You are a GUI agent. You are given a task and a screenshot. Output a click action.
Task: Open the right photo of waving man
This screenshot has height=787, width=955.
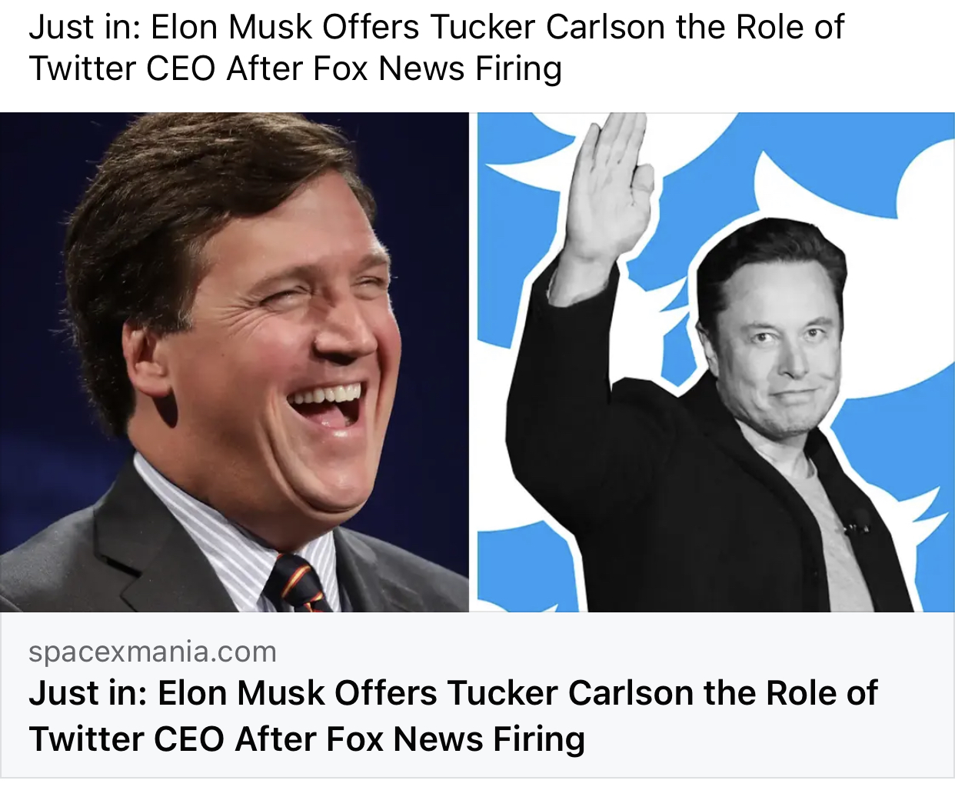[716, 362]
